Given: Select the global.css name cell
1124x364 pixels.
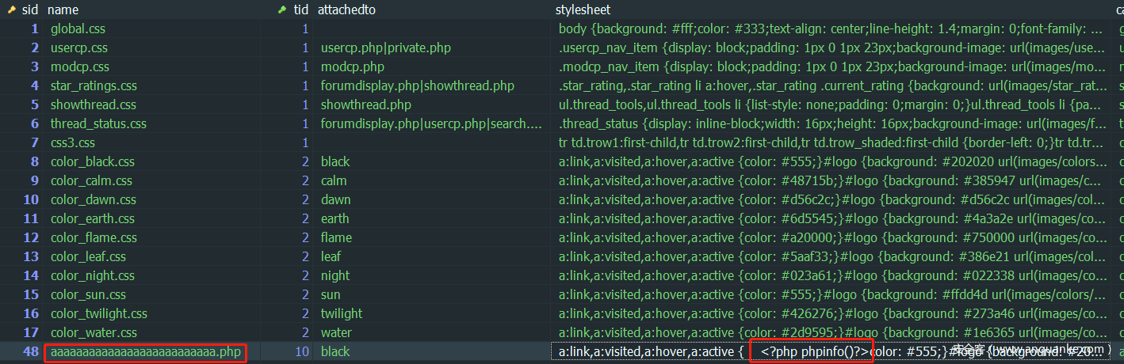Looking at the screenshot, I should point(78,28).
